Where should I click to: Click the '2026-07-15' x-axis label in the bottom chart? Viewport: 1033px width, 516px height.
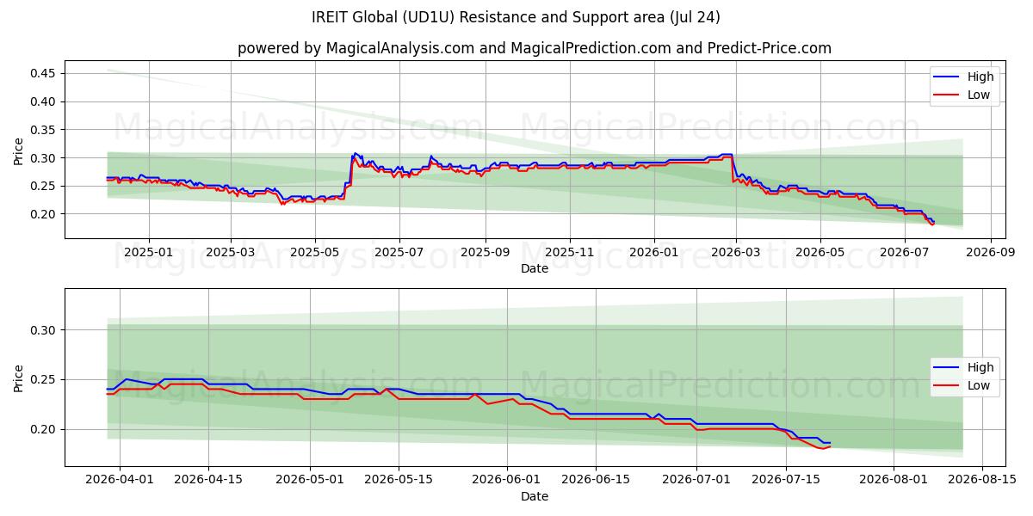786,480
